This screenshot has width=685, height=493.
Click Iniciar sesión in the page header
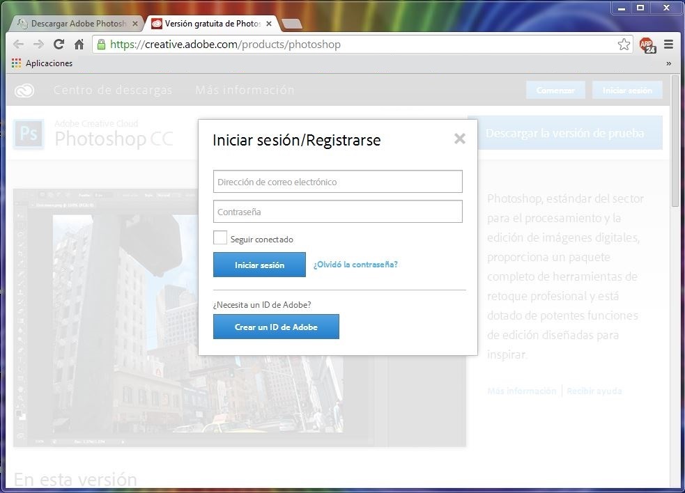627,90
